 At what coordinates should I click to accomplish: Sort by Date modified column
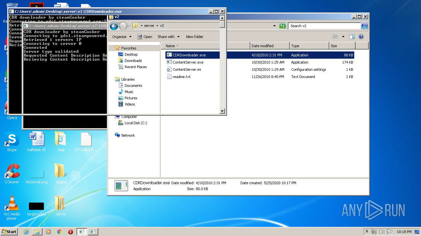coord(270,46)
